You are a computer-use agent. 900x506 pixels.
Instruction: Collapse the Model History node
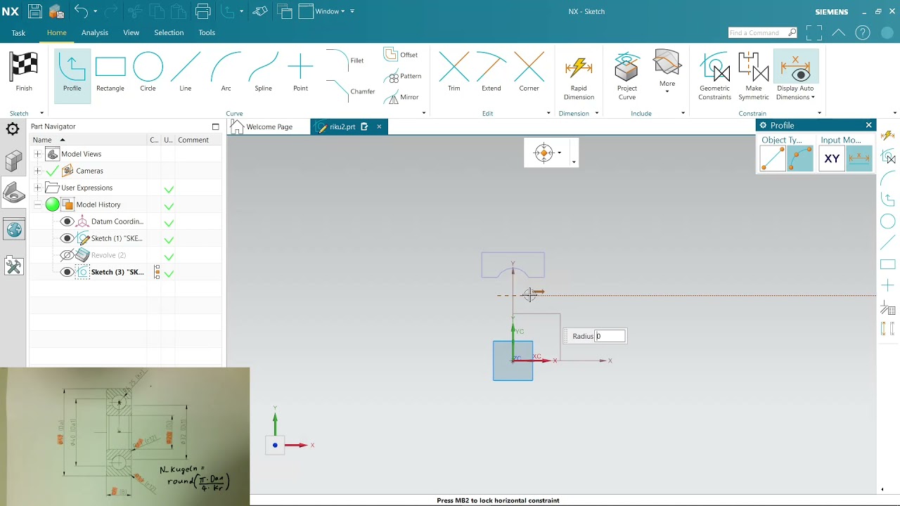point(37,205)
